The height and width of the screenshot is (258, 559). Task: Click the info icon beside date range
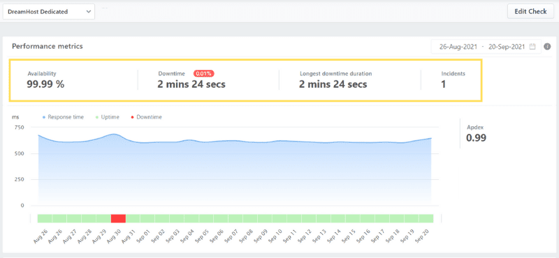pos(547,47)
